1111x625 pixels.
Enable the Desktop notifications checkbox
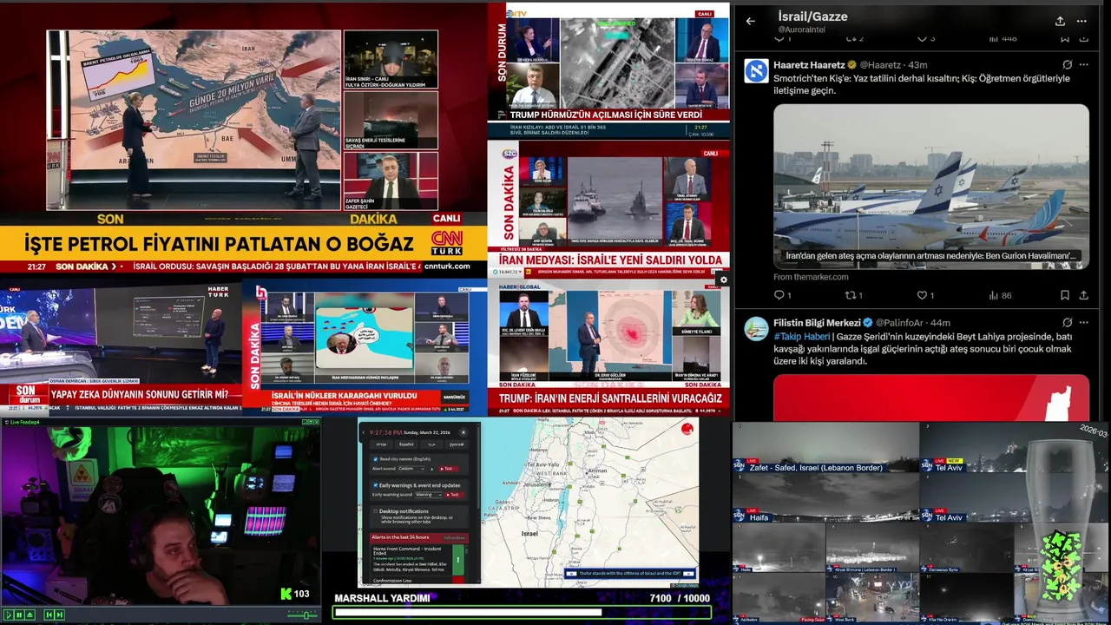coord(376,511)
